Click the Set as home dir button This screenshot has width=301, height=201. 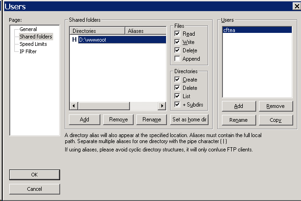[x=190, y=119]
